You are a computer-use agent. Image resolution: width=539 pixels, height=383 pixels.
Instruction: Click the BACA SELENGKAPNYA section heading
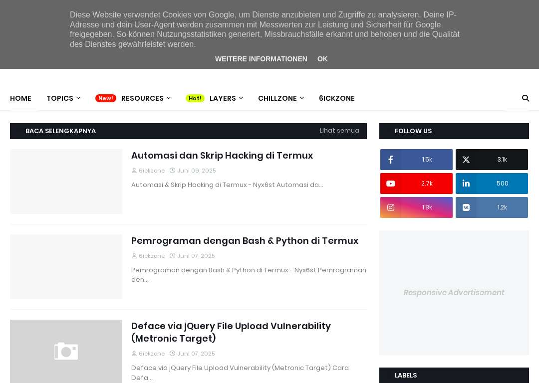(x=60, y=131)
